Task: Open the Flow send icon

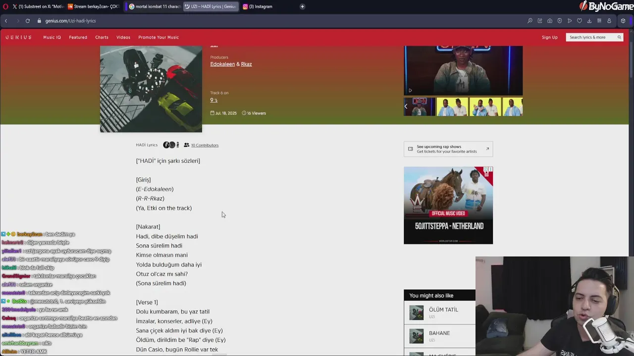Action: 570,21
